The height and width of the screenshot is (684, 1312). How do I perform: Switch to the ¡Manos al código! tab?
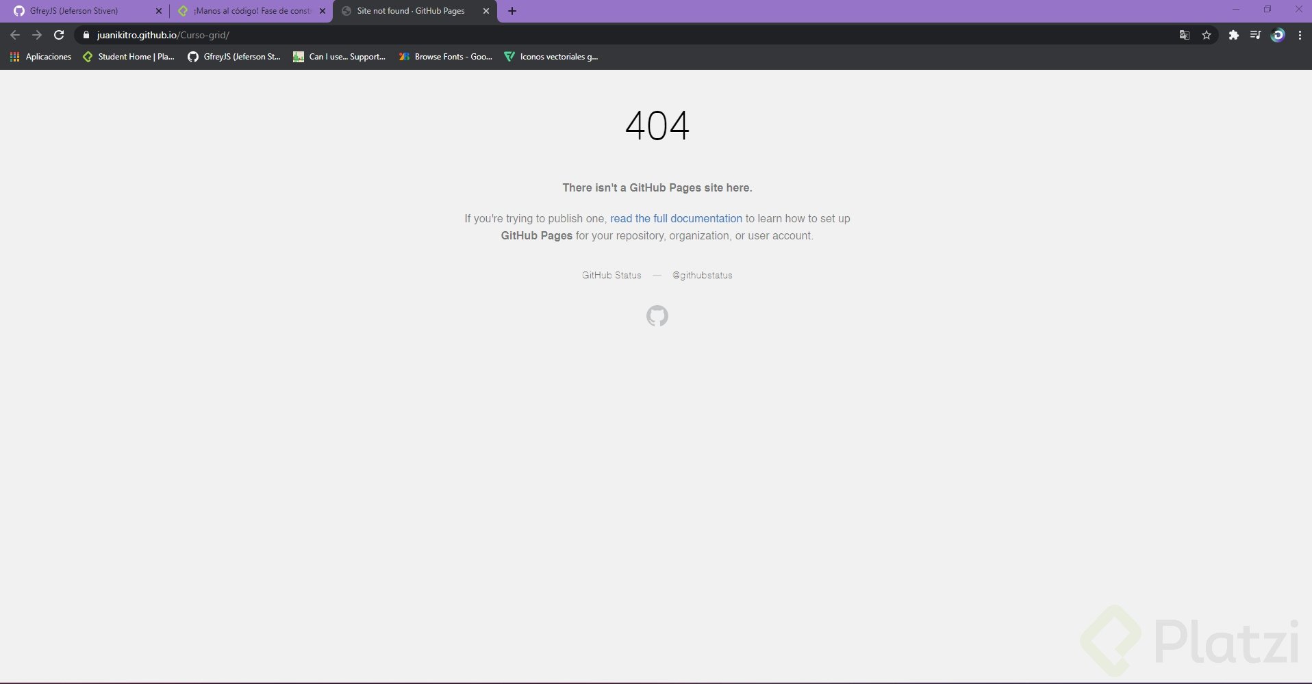coord(247,11)
